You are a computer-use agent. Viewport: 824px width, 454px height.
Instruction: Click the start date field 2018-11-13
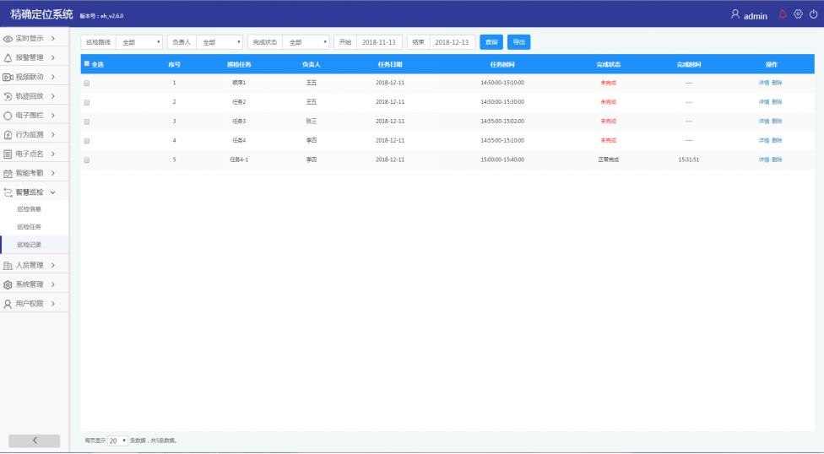(x=380, y=41)
